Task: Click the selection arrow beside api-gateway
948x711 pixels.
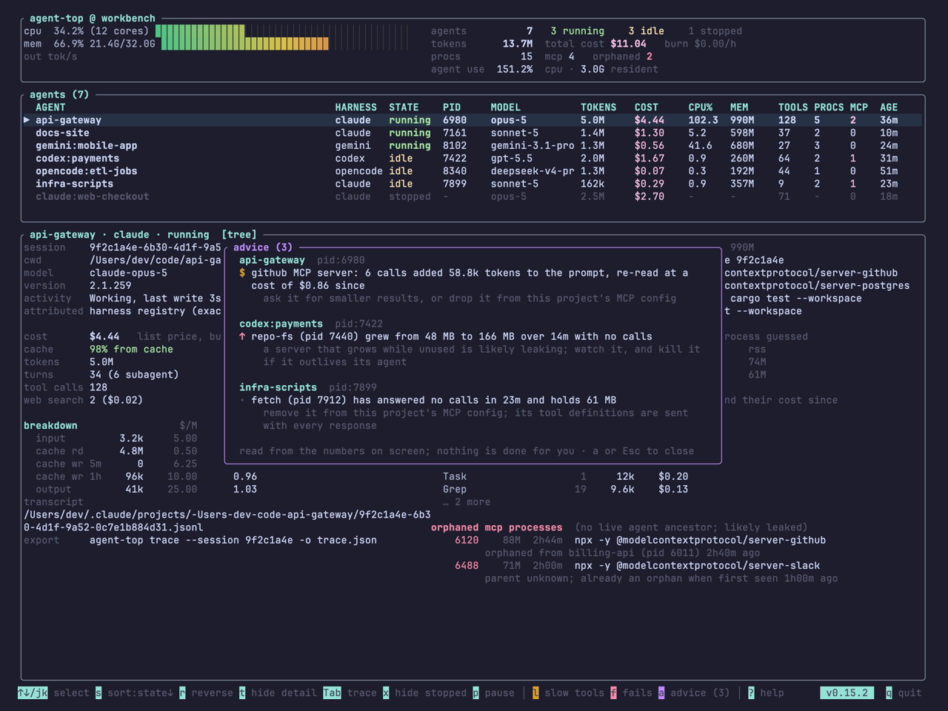Action: coord(27,120)
